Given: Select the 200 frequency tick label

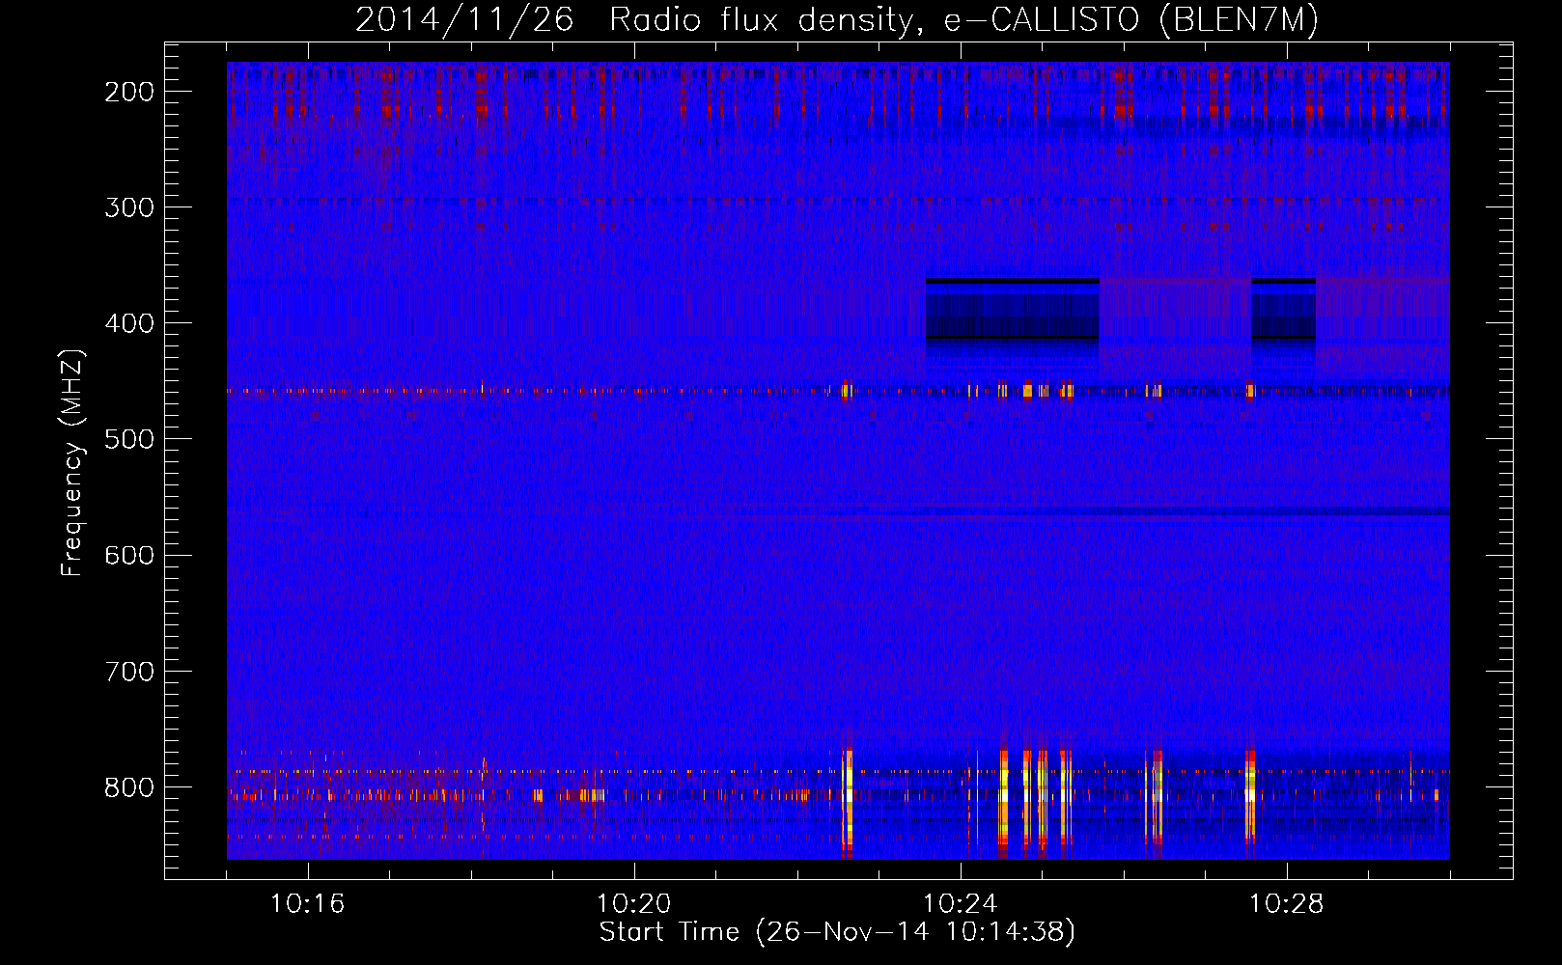Looking at the screenshot, I should click(128, 92).
